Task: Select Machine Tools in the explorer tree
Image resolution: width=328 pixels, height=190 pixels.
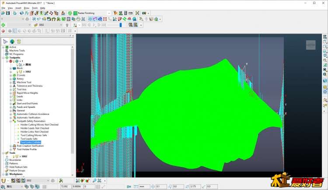Action: [17, 51]
